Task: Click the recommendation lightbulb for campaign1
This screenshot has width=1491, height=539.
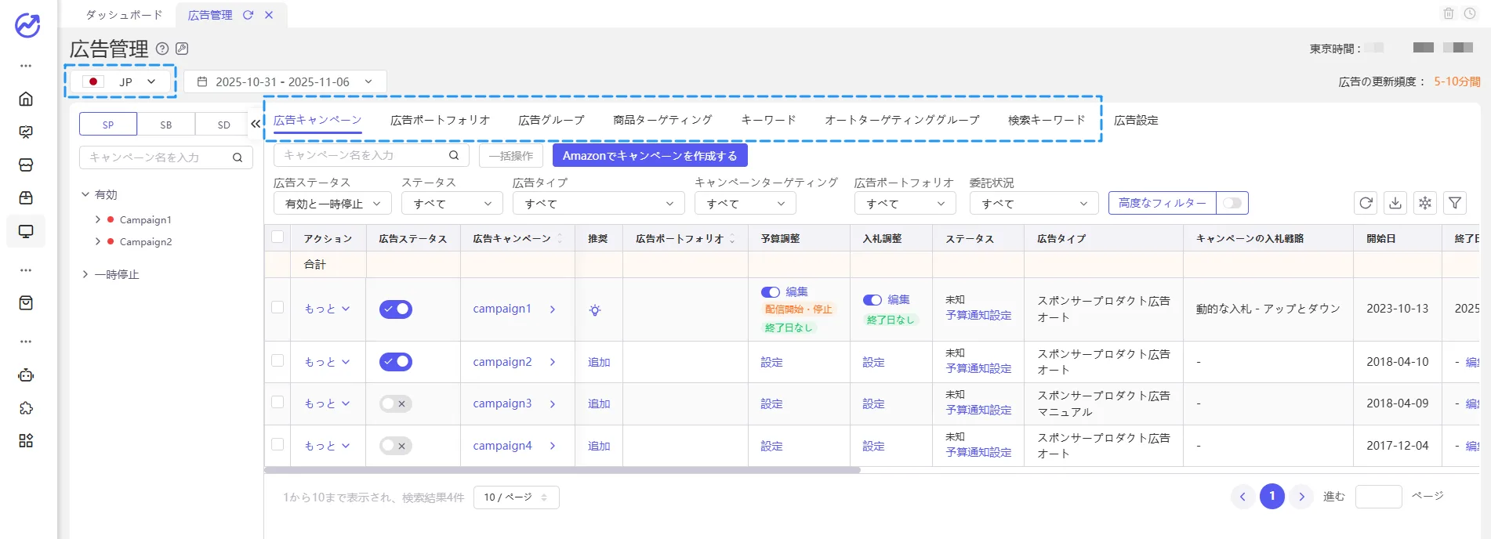Action: [x=595, y=310]
